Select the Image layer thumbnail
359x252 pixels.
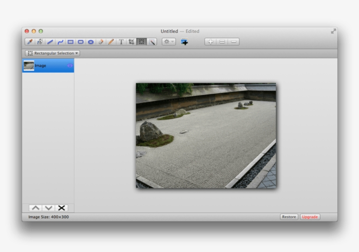point(29,66)
